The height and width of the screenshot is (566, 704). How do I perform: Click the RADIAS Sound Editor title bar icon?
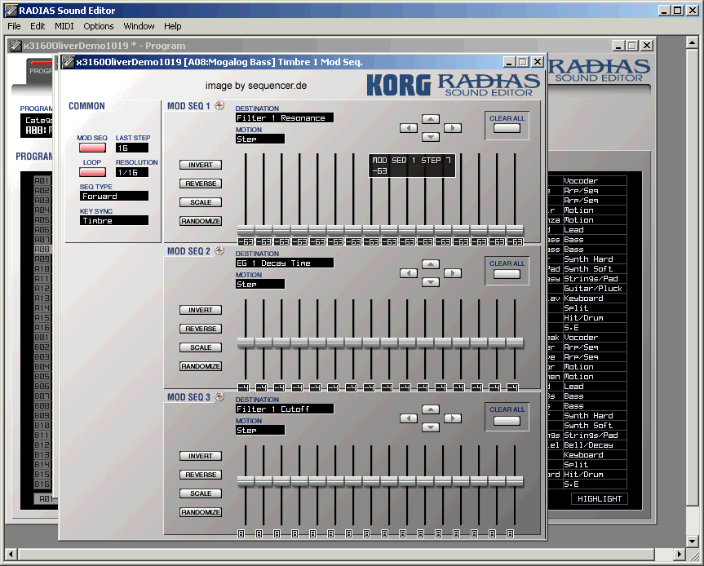(x=11, y=10)
